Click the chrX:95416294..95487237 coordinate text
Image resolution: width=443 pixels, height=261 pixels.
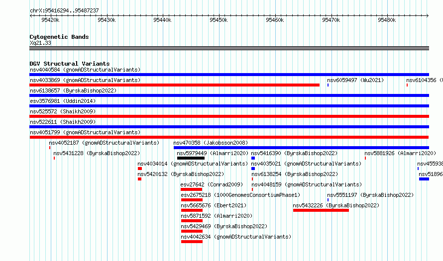click(x=64, y=11)
